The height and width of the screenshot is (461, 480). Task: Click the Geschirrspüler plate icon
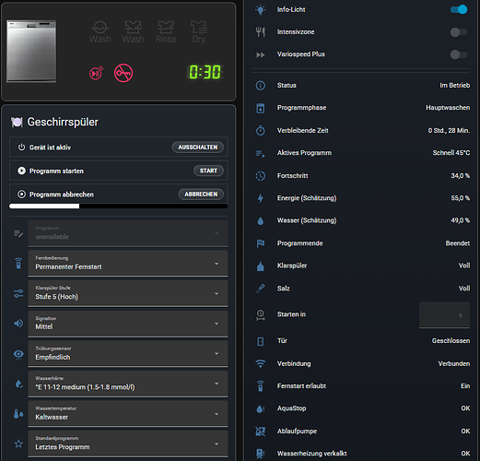[x=17, y=122]
